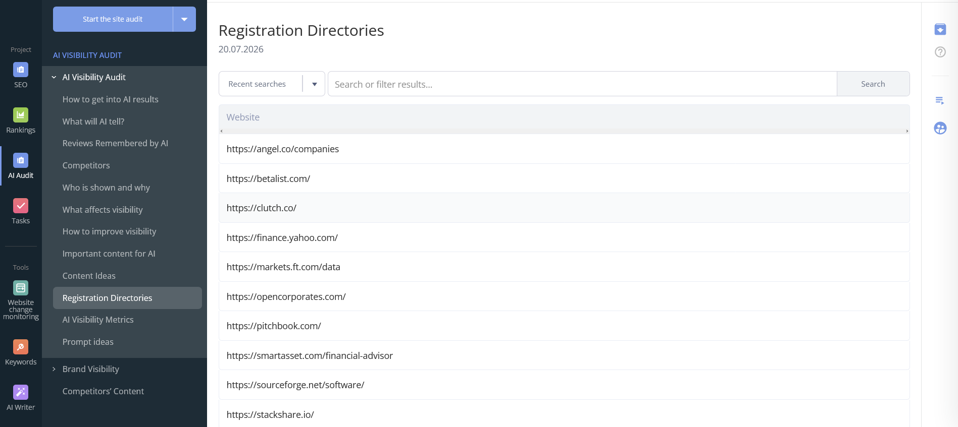Open Website change monitoring tool icon
The image size is (958, 427).
tap(21, 288)
